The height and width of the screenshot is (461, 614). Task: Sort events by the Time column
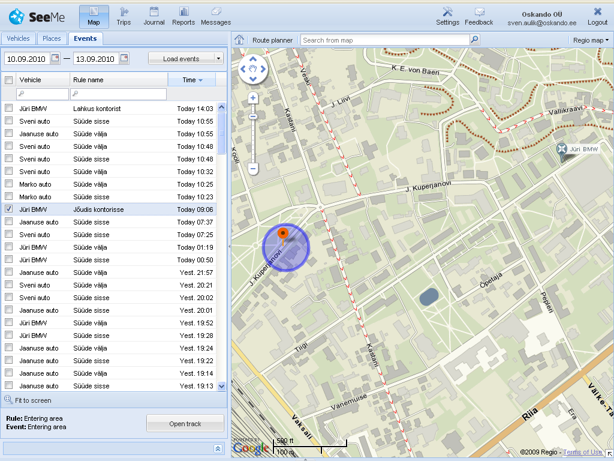click(x=192, y=80)
